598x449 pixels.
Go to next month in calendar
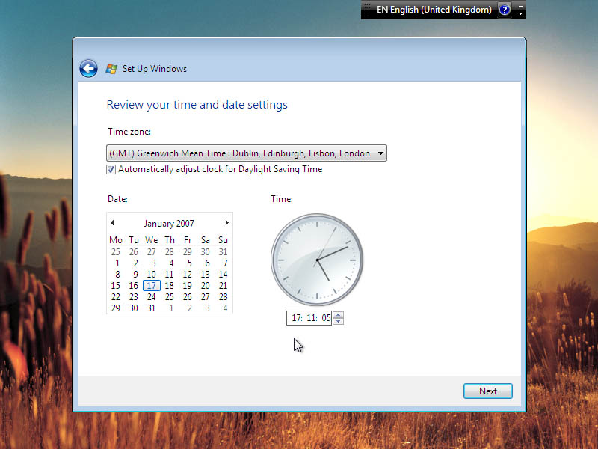[227, 222]
